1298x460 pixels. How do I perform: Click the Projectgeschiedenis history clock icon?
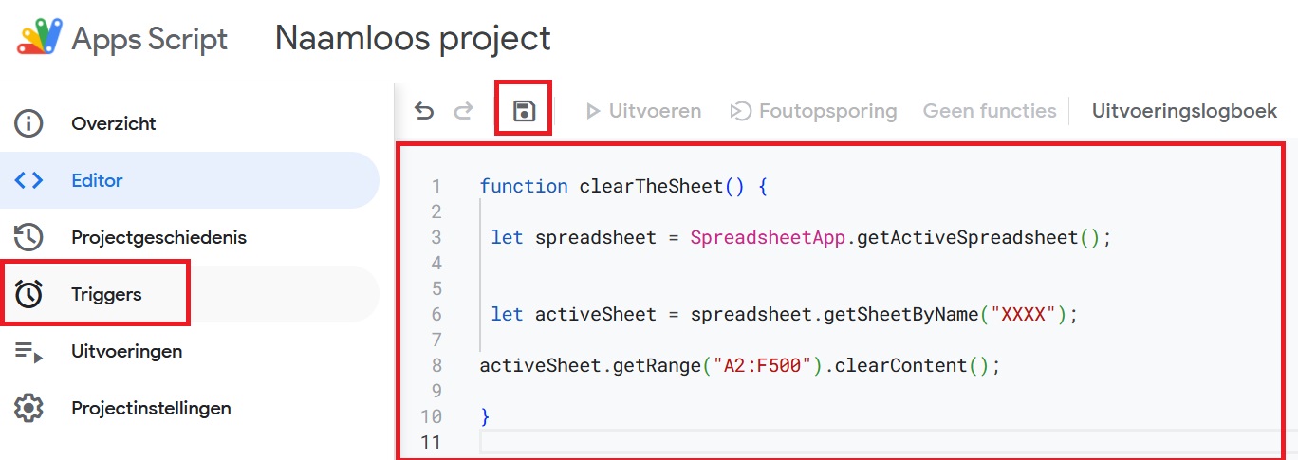[29, 237]
